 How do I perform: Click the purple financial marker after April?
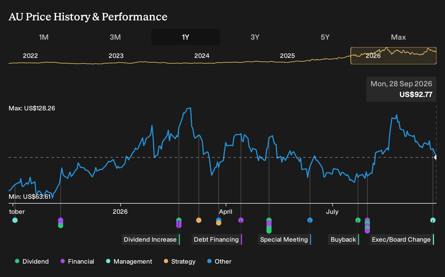coord(241,220)
